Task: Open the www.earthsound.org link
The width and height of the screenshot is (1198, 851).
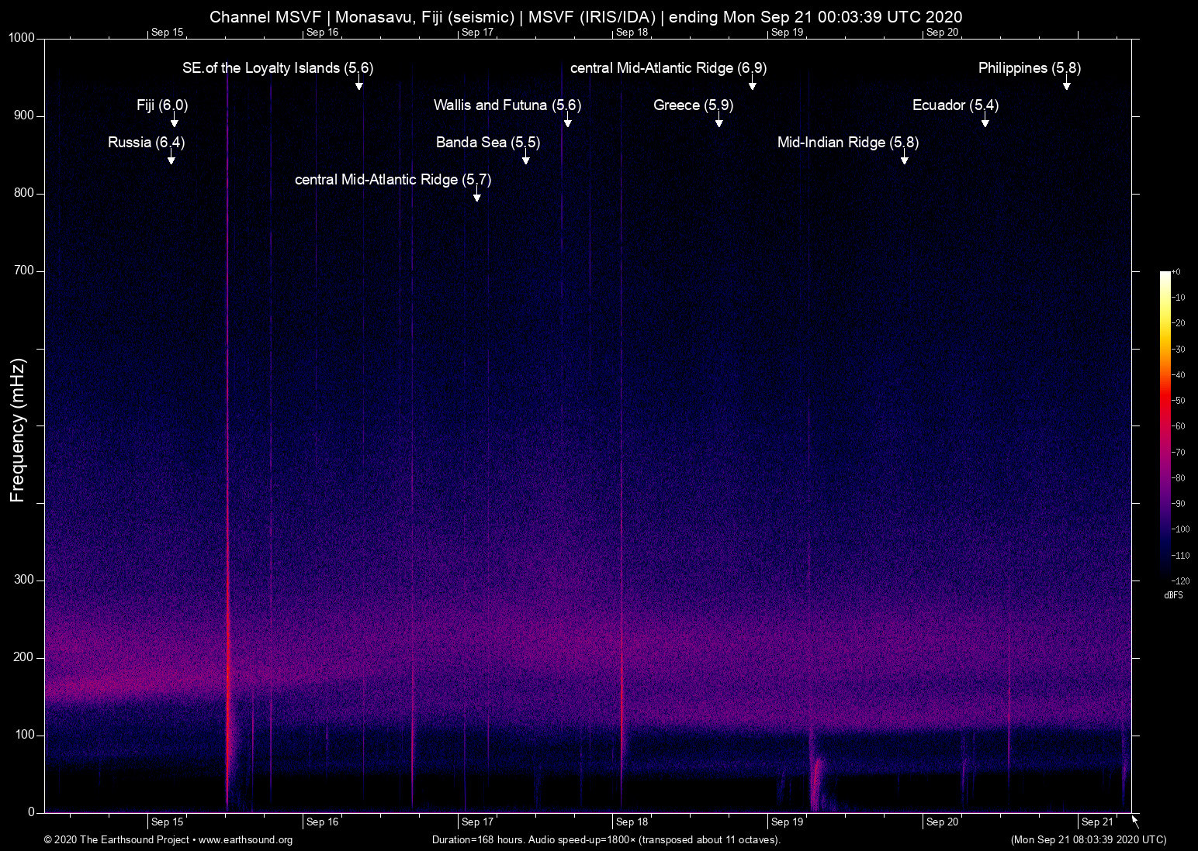Action: point(245,840)
